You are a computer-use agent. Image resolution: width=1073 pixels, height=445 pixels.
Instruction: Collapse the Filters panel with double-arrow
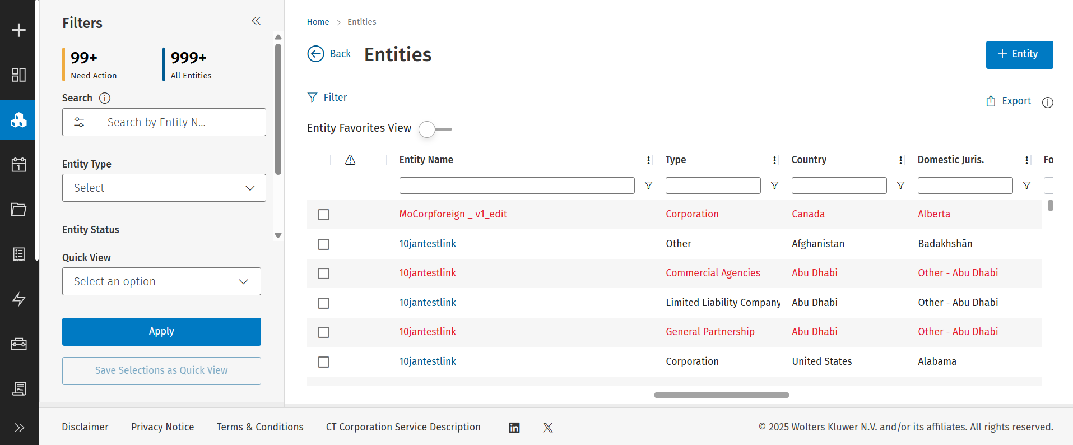[x=256, y=21]
